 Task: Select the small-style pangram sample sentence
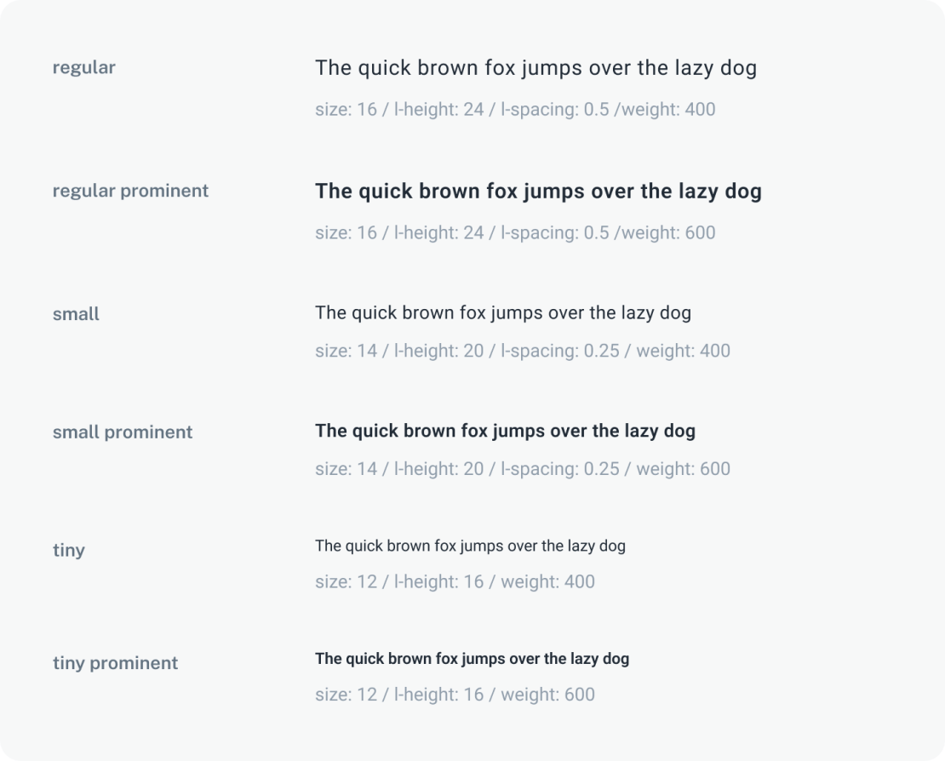click(502, 313)
